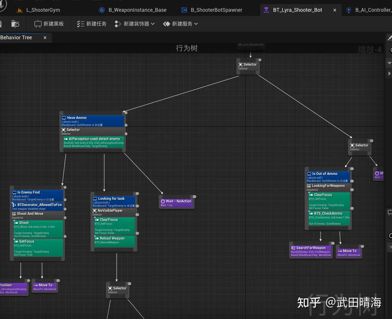Select the right-branch Selector node
Viewport: 392px width, 319px height.
click(360, 147)
